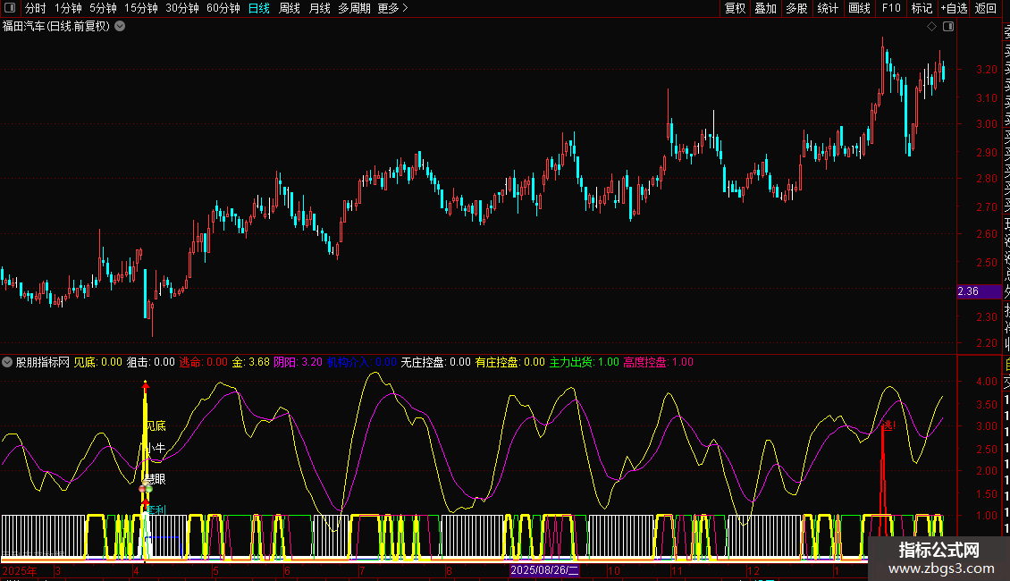Viewport: 1010px width, 581px height.
Task: Expand the 福田汽车 chart title dropdown
Action: click(120, 27)
